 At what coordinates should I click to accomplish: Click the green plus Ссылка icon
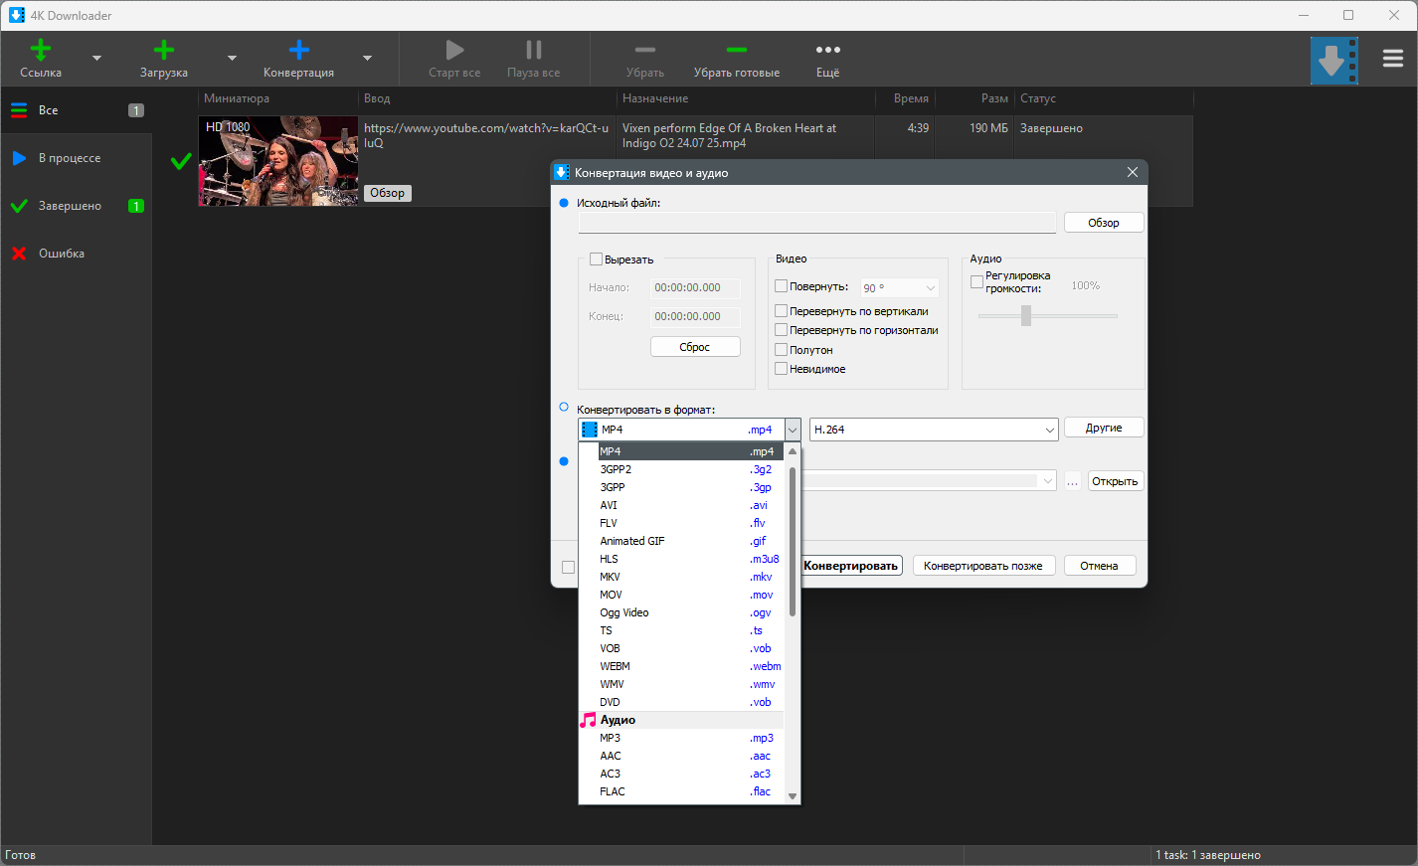[x=41, y=51]
